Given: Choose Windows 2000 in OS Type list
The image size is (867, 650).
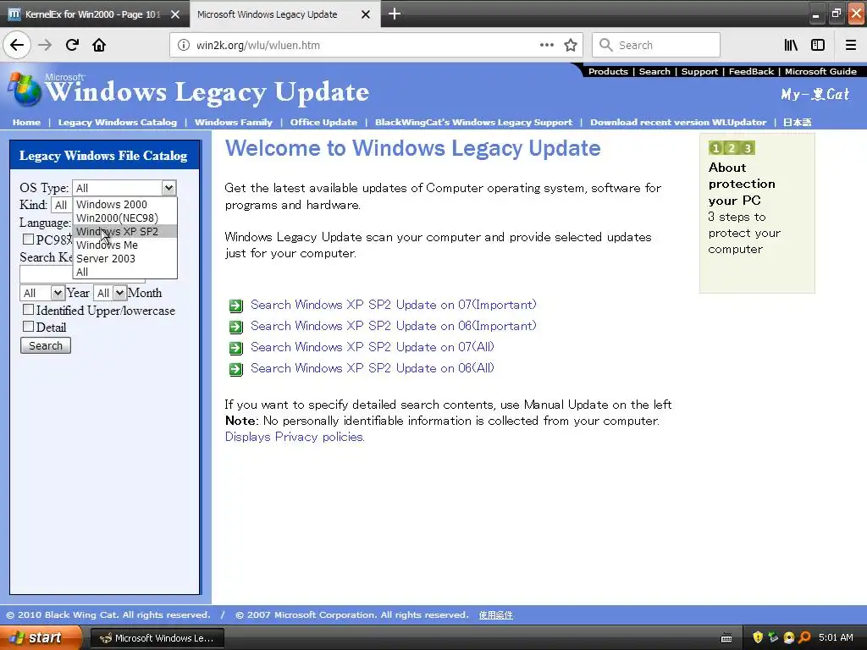Looking at the screenshot, I should pyautogui.click(x=125, y=205).
